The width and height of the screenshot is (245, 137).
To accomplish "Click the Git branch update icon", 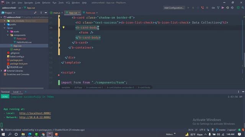I will click(218, 8).
